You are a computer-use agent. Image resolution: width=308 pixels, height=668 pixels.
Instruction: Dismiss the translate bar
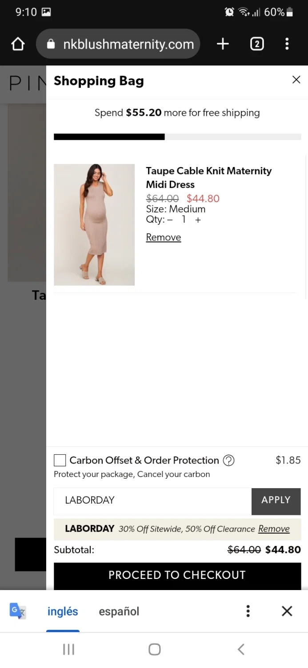point(287,611)
